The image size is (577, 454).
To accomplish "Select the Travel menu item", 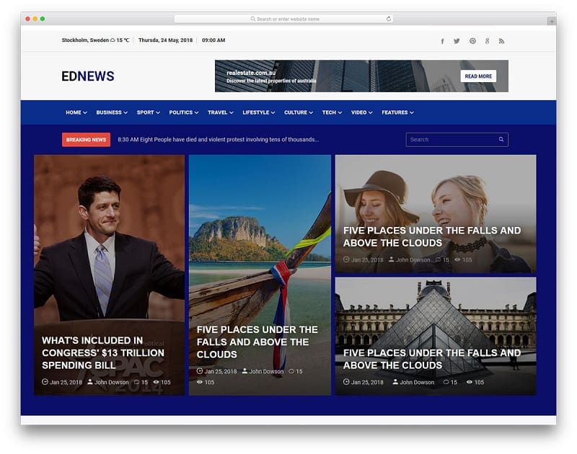I will (x=220, y=112).
